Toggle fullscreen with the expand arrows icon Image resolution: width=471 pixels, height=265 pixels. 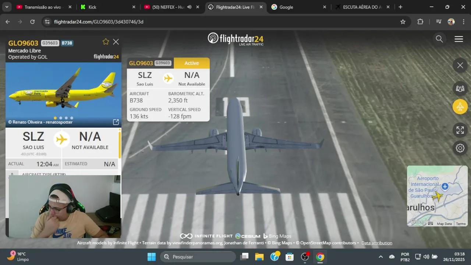tap(460, 130)
